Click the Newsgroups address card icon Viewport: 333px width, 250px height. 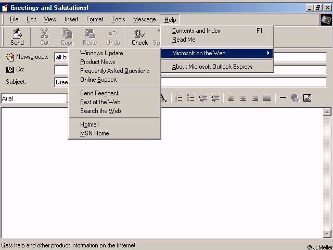pyautogui.click(x=10, y=57)
